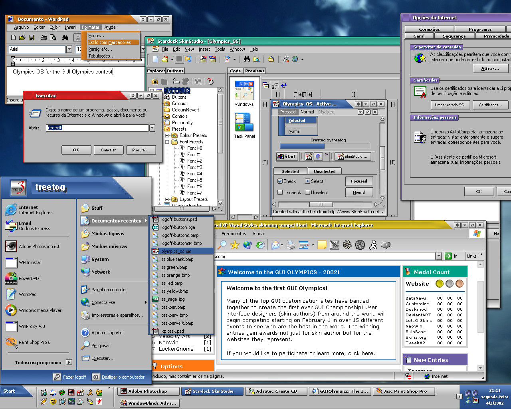Expand the Layout Presets tree node
The height and width of the screenshot is (409, 511).
pyautogui.click(x=167, y=199)
